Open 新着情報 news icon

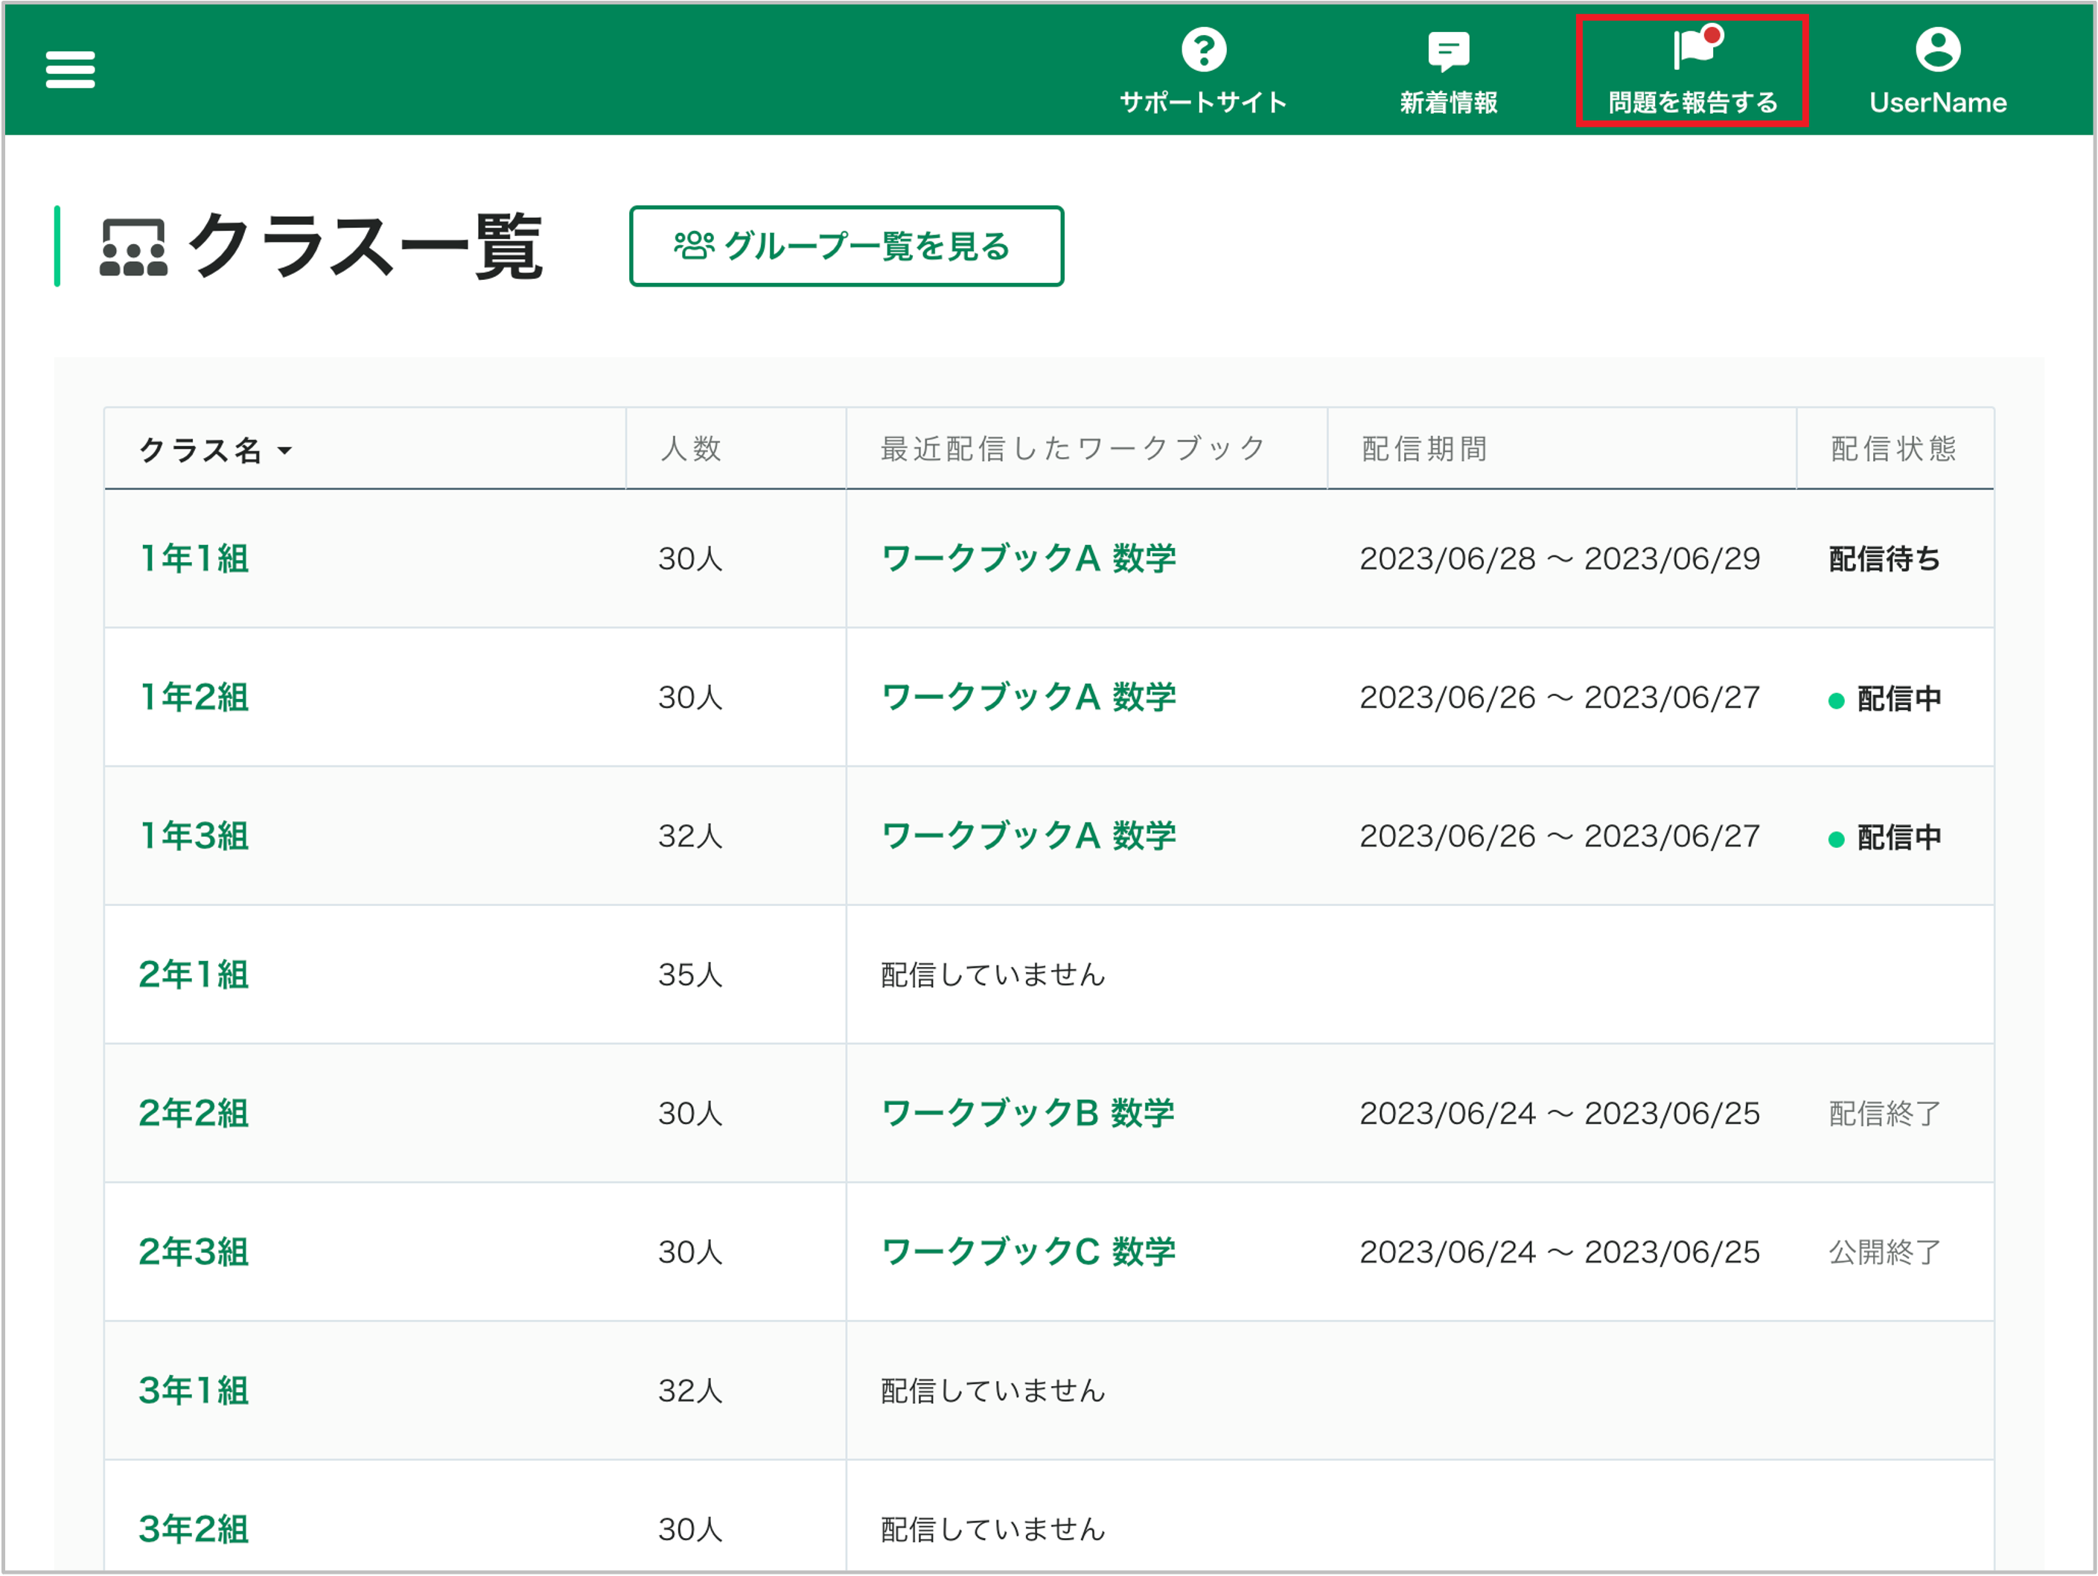tap(1448, 51)
